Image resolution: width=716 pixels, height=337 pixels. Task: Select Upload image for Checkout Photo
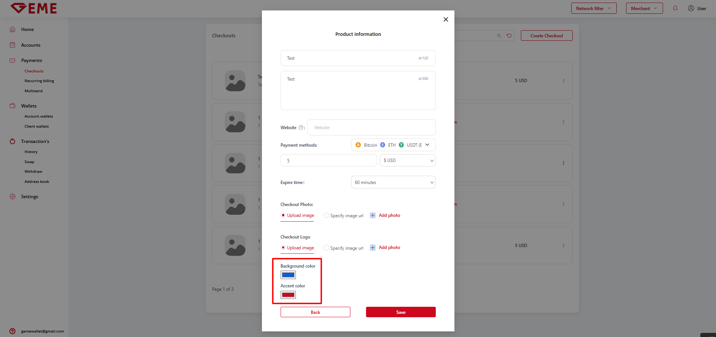pos(283,215)
